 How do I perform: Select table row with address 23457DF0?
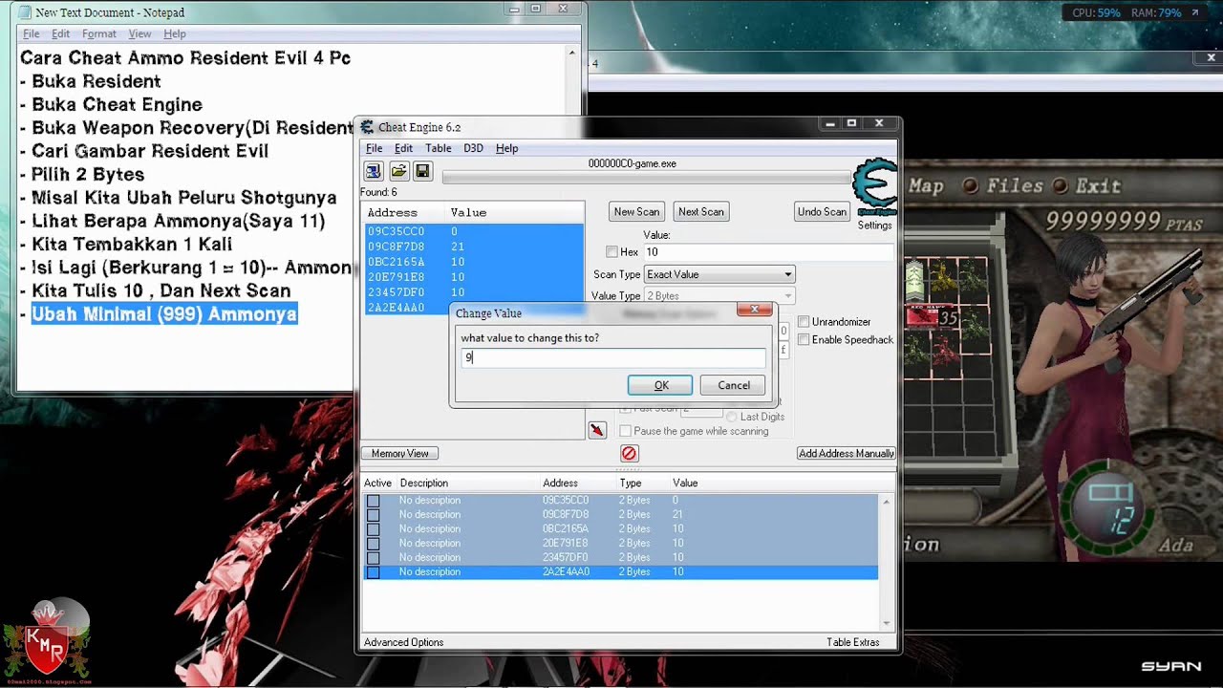click(x=620, y=558)
